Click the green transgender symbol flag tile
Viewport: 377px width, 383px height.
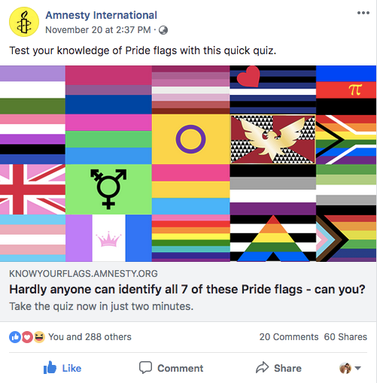108,190
